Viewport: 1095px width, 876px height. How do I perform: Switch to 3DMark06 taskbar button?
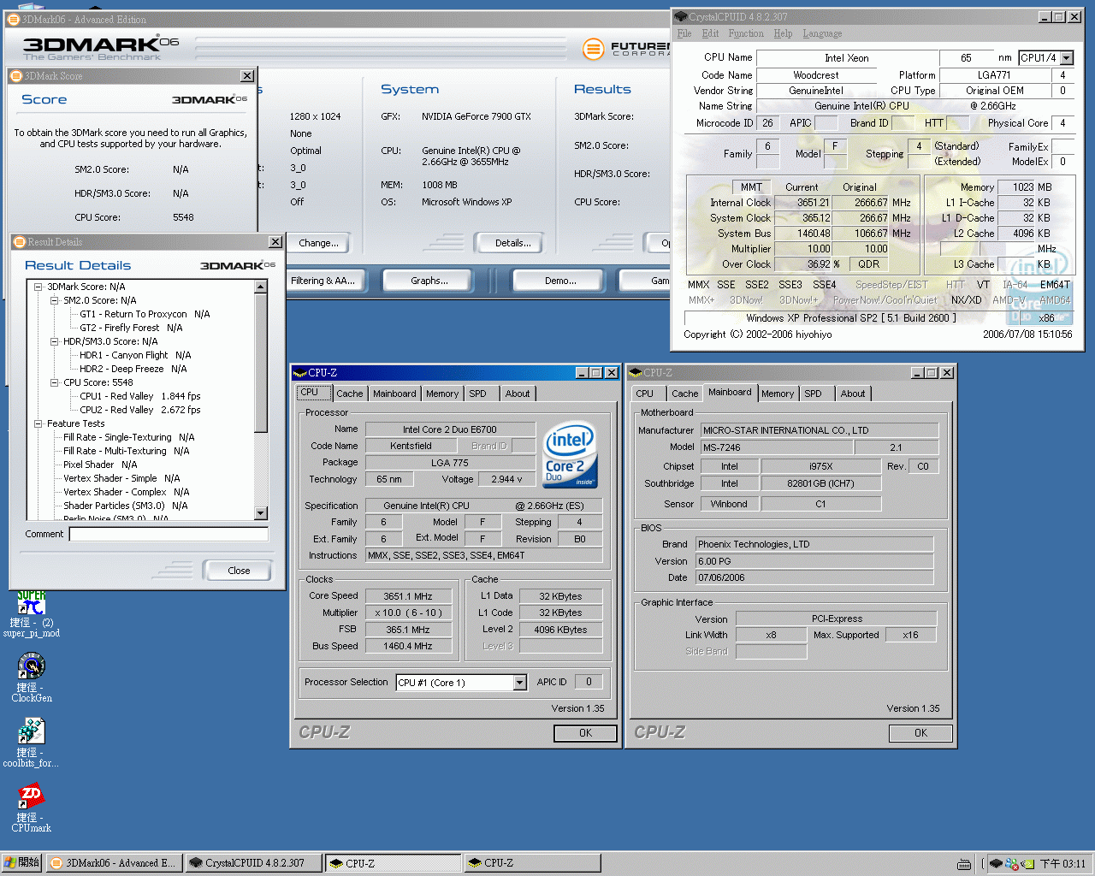click(x=113, y=863)
